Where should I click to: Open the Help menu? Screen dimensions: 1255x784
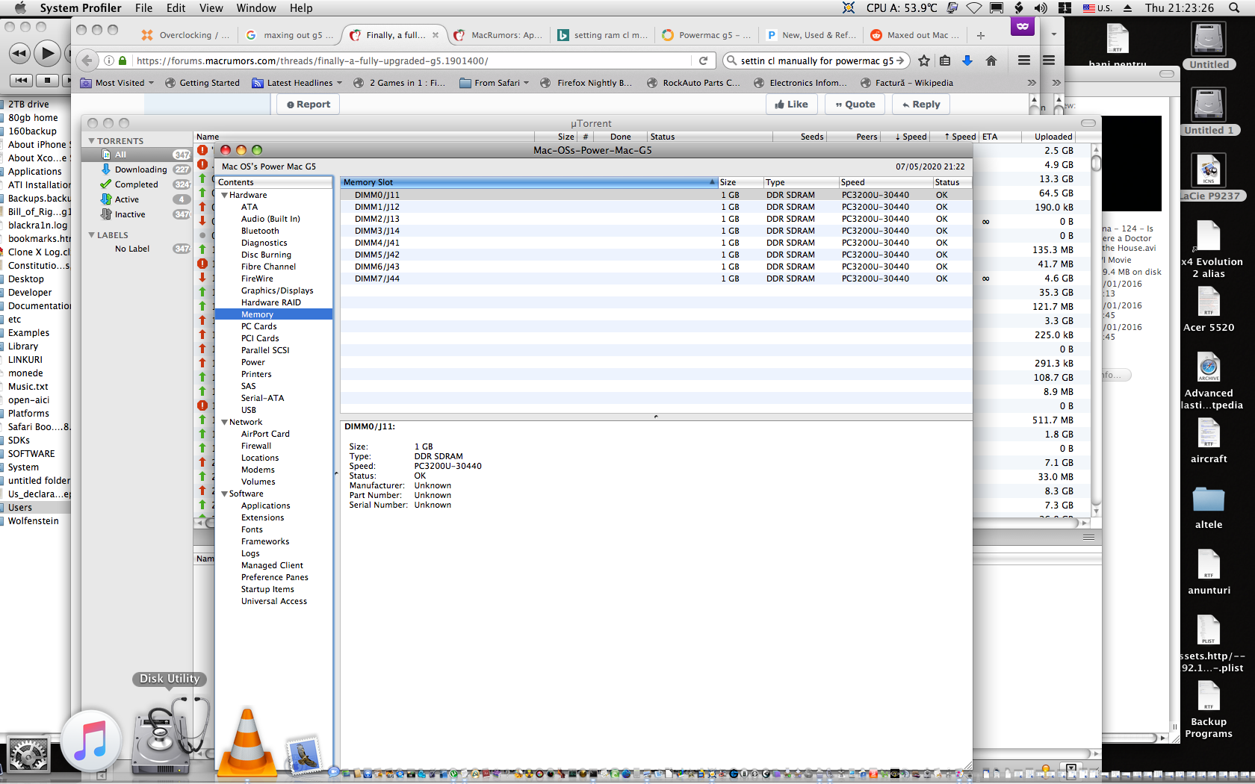[x=301, y=8]
